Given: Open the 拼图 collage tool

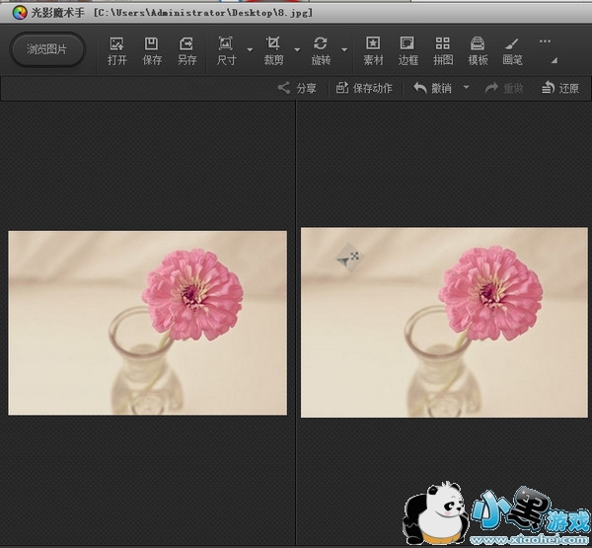Looking at the screenshot, I should (x=442, y=50).
